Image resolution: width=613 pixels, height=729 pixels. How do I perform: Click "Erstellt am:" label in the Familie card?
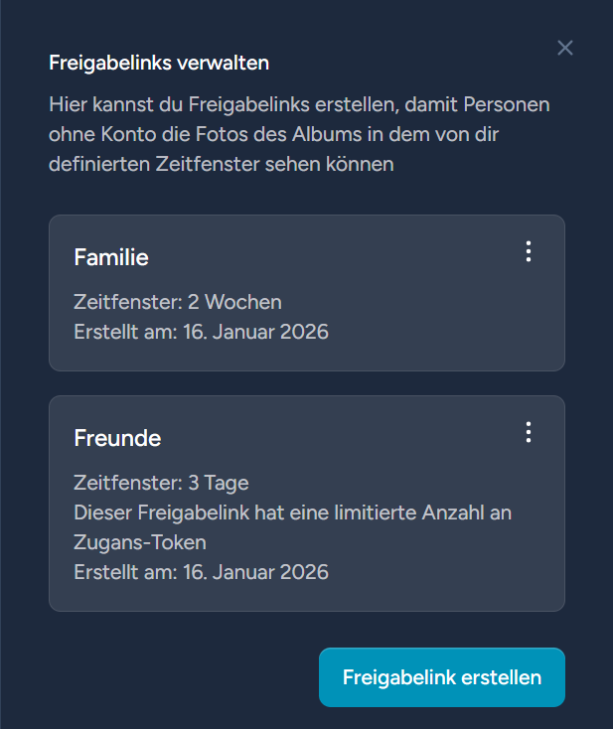click(x=125, y=332)
